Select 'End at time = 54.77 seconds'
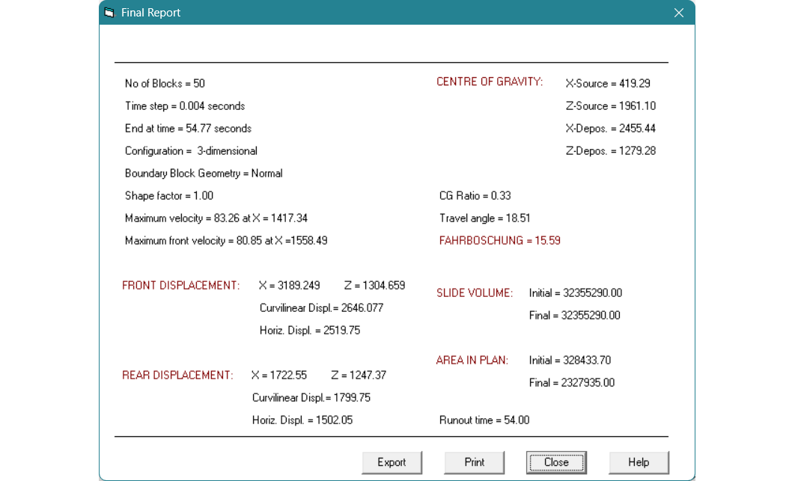Viewport: 795px width, 481px height. click(x=188, y=128)
